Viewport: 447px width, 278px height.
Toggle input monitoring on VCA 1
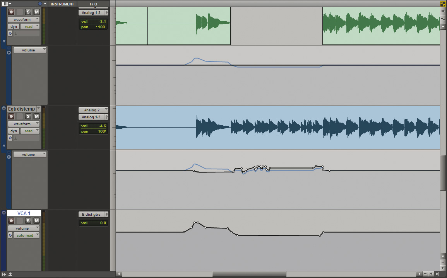click(20, 221)
